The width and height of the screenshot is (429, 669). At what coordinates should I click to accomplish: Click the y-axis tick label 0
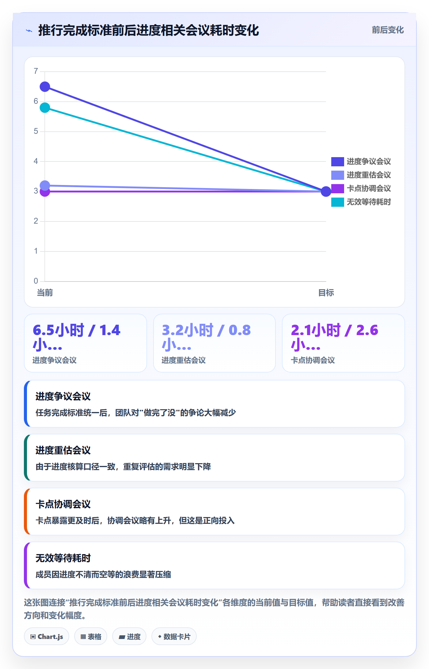pyautogui.click(x=36, y=281)
